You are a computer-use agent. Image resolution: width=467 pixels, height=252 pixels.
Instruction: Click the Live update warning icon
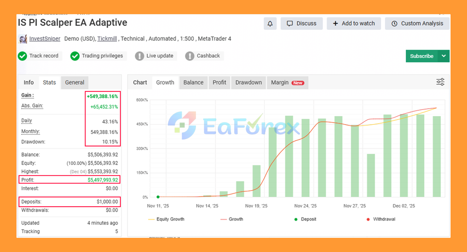click(139, 56)
